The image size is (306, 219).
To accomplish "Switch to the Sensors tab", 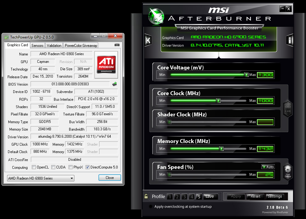I will 37,46.
